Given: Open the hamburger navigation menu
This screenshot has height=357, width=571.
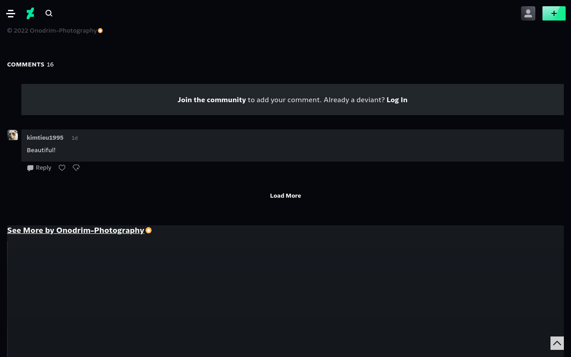Looking at the screenshot, I should pos(11,13).
